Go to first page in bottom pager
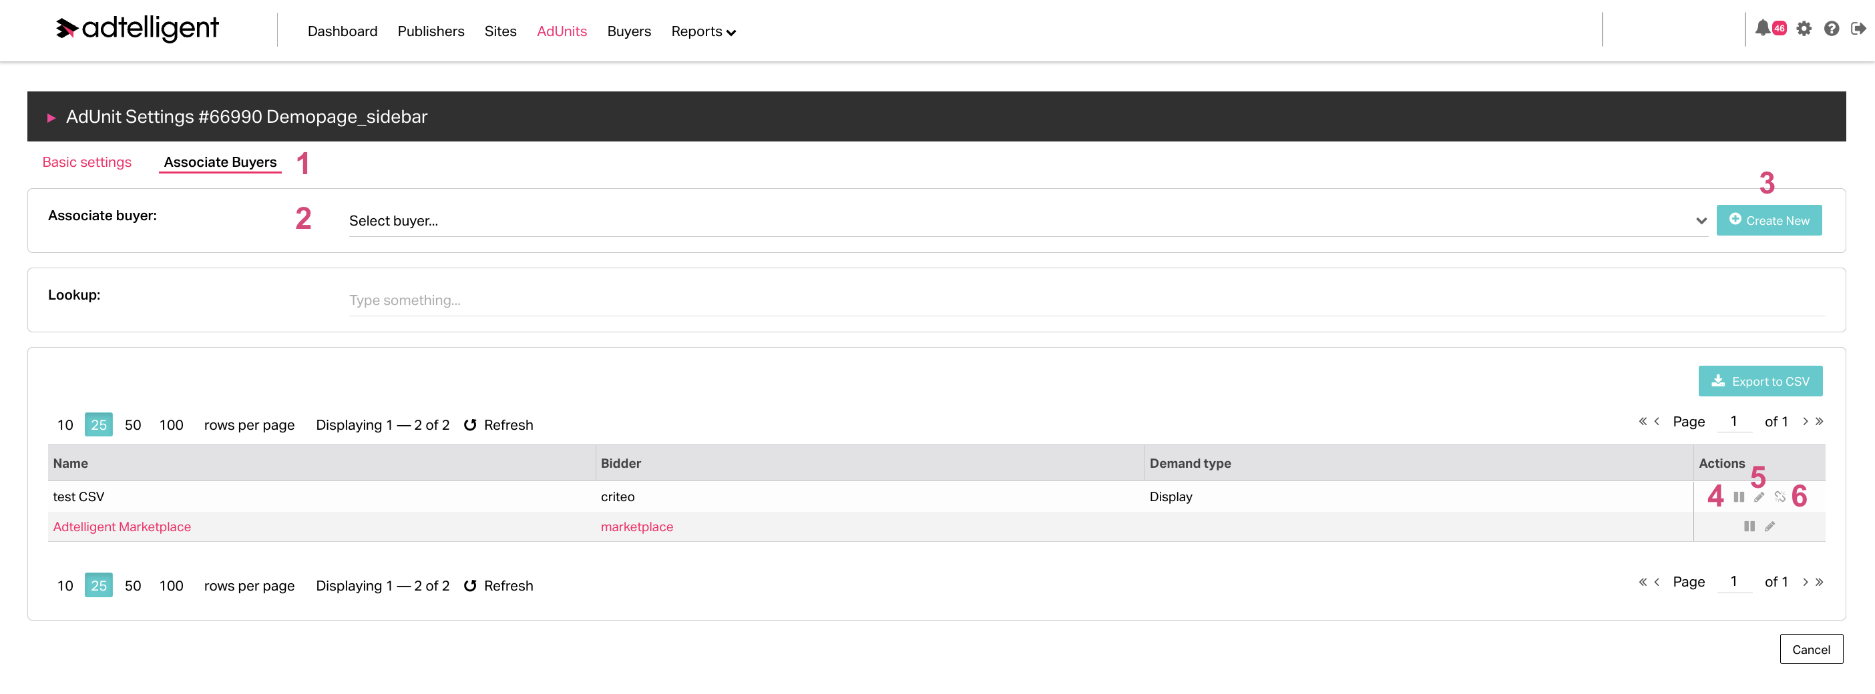The height and width of the screenshot is (694, 1875). click(x=1643, y=582)
